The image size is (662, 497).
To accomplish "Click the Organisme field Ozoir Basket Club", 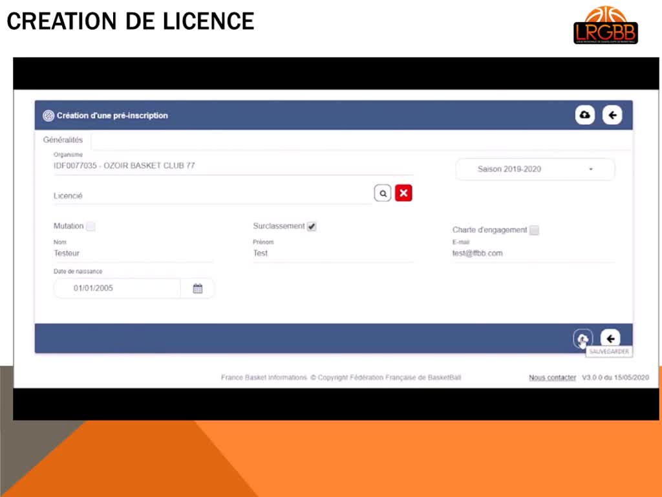I will click(233, 166).
